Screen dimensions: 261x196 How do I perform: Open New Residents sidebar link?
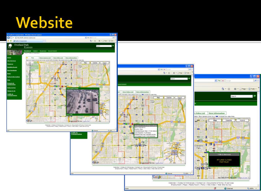[12, 70]
